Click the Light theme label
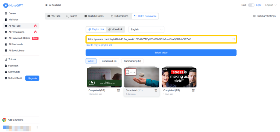The image size is (280, 132). pos(259,5)
